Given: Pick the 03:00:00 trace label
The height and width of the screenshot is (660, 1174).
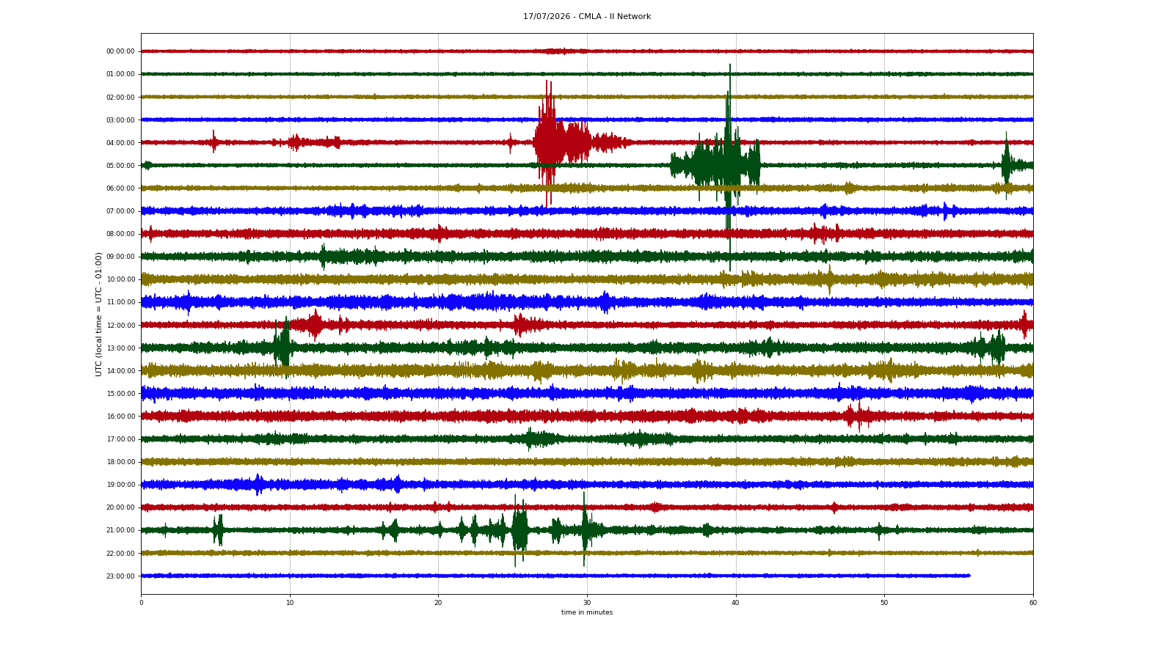Looking at the screenshot, I should pyautogui.click(x=120, y=120).
